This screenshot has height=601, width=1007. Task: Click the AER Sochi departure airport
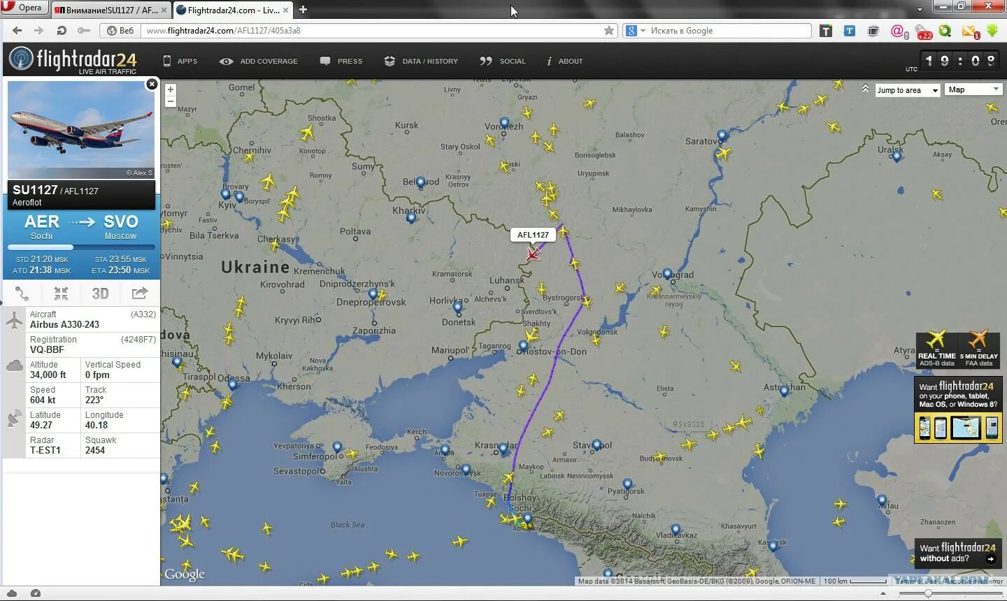(41, 226)
